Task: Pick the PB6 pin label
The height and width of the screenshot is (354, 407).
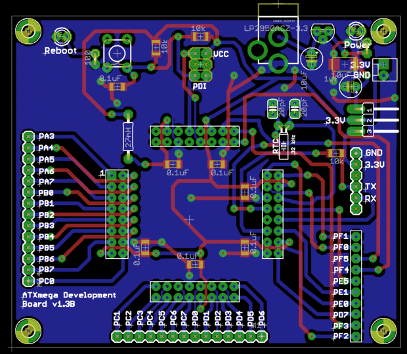Action: click(47, 259)
